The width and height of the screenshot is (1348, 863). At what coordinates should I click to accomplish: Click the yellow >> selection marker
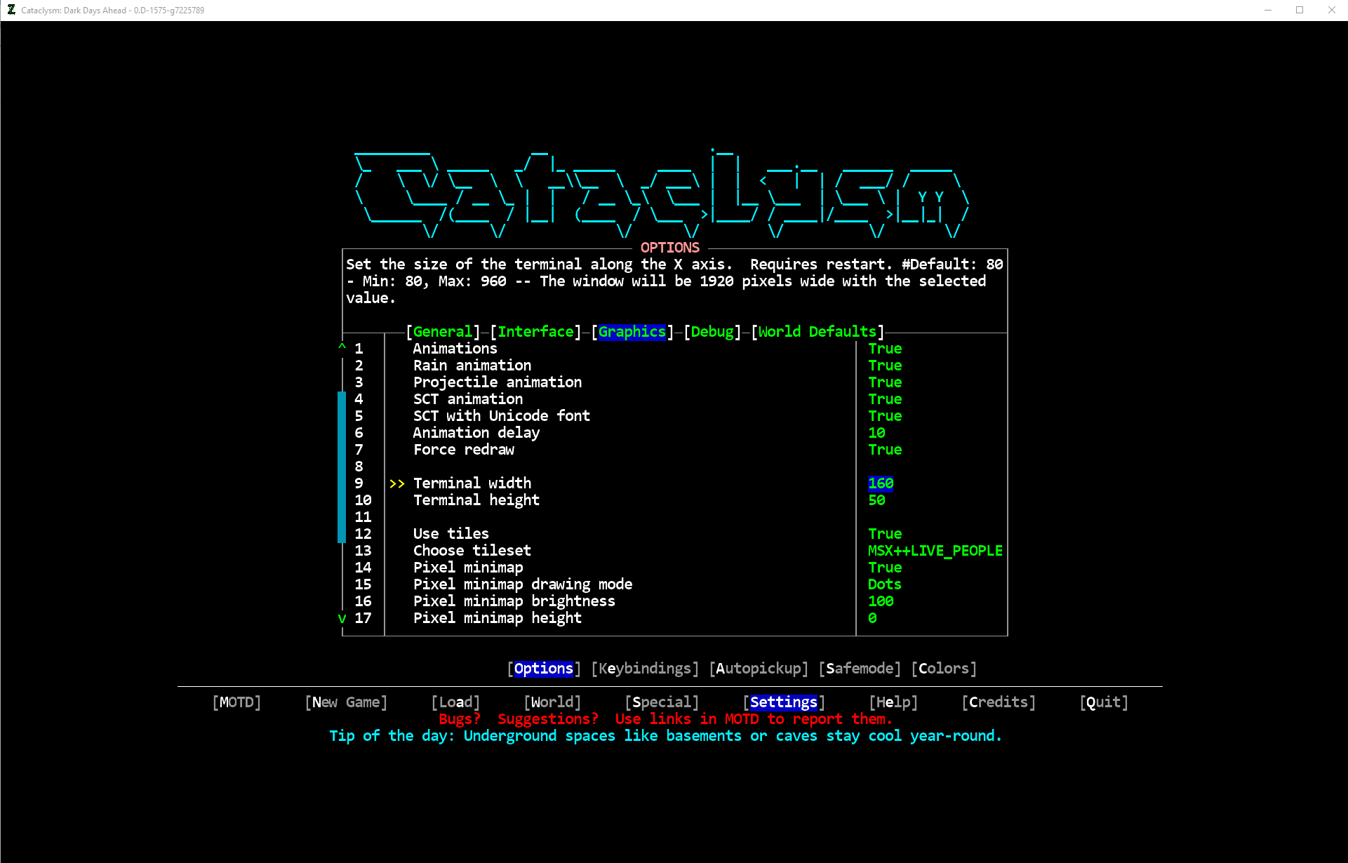click(396, 483)
